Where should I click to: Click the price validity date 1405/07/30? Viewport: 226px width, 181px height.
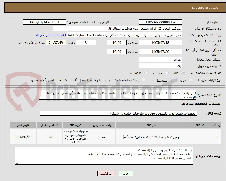click(160, 52)
